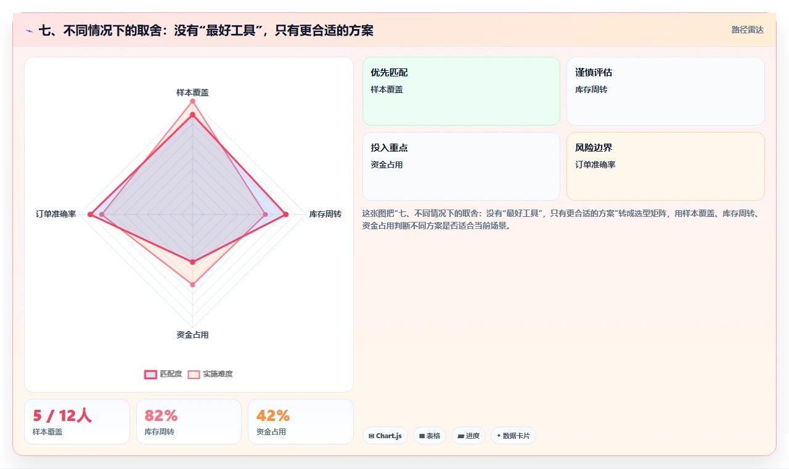
Task: Click the 资金占用 radar axis label
Action: click(192, 335)
